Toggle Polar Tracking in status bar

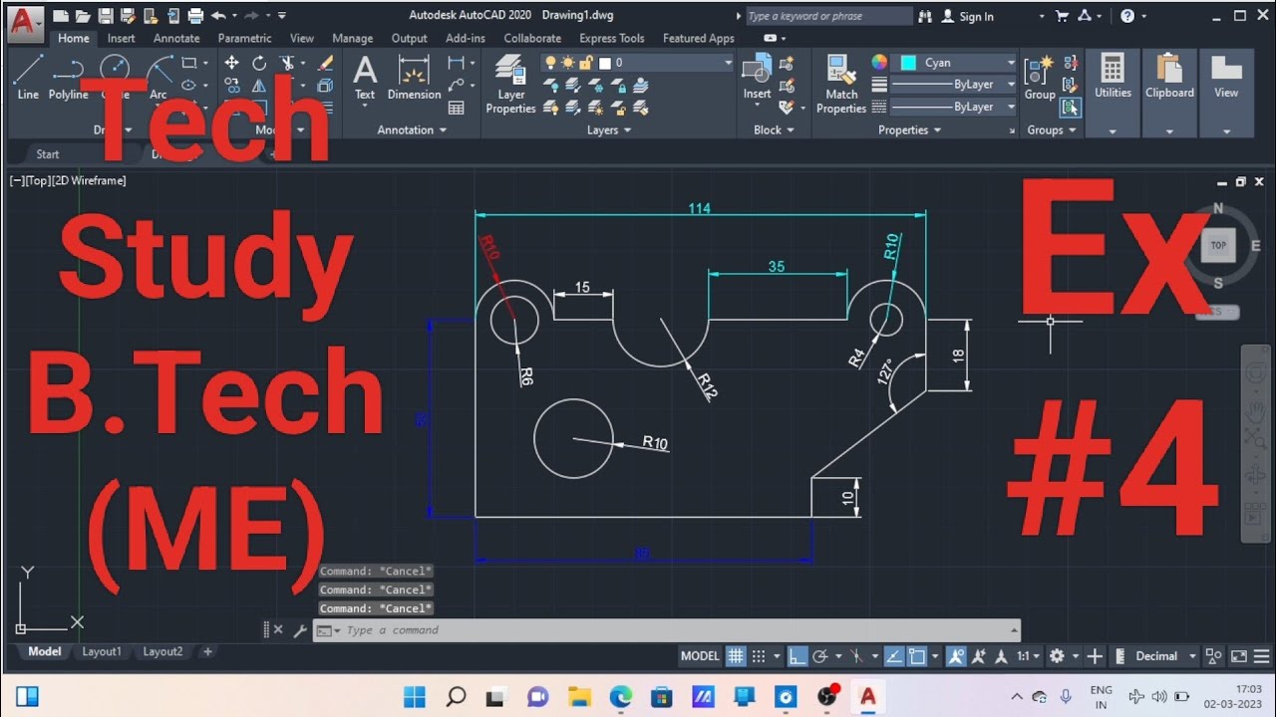pos(820,656)
